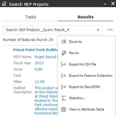116x117 pixels.
Task: Click the Feet field label
Action: (x=17, y=76)
